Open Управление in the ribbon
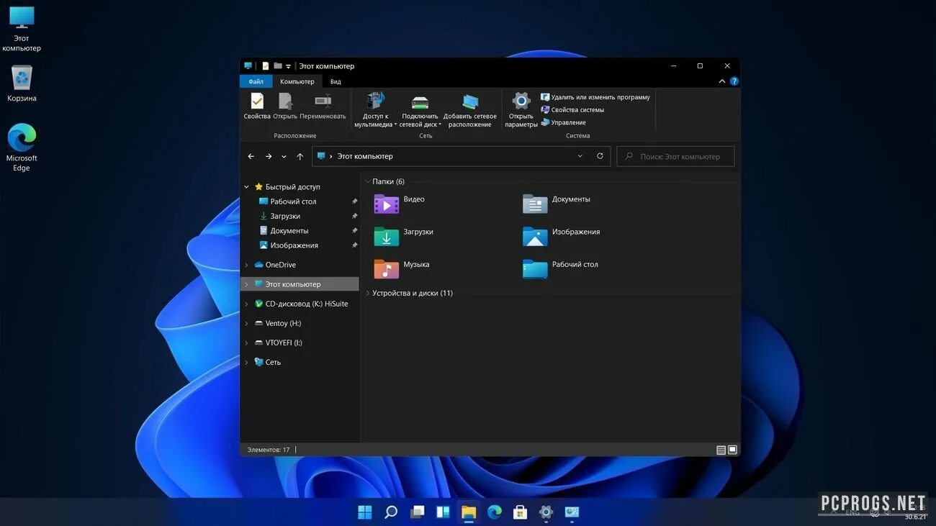936x526 pixels. (x=563, y=122)
